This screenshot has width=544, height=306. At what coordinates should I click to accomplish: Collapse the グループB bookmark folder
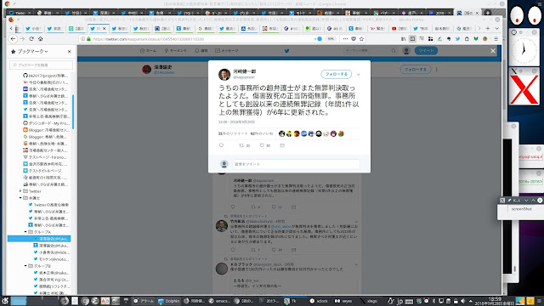pos(25,266)
